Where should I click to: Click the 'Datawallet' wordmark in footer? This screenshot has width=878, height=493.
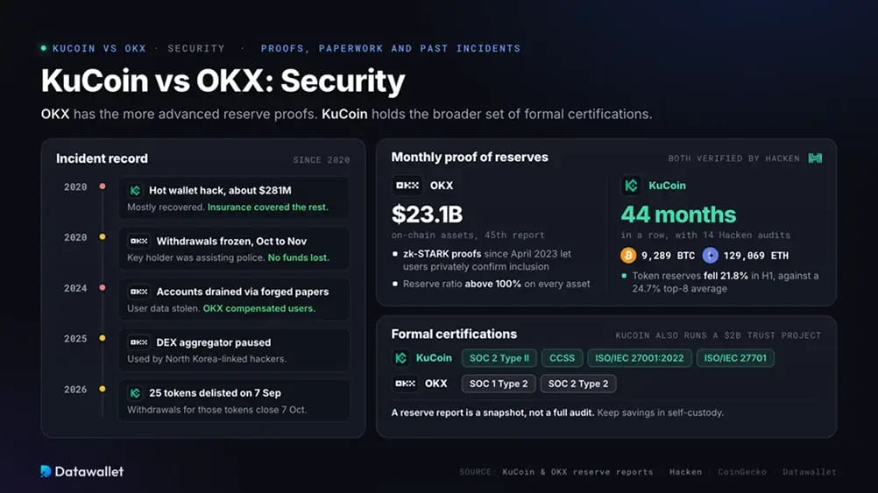click(x=89, y=471)
